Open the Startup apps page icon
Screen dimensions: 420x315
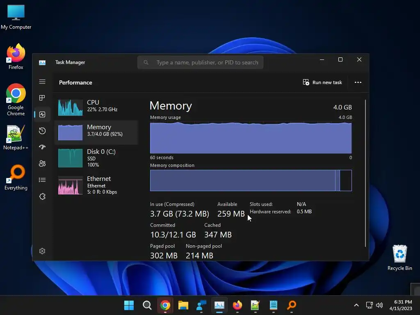(42, 147)
